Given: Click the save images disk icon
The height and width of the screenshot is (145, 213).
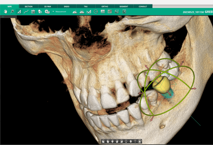Looking at the screenshot, I should click(x=47, y=12).
